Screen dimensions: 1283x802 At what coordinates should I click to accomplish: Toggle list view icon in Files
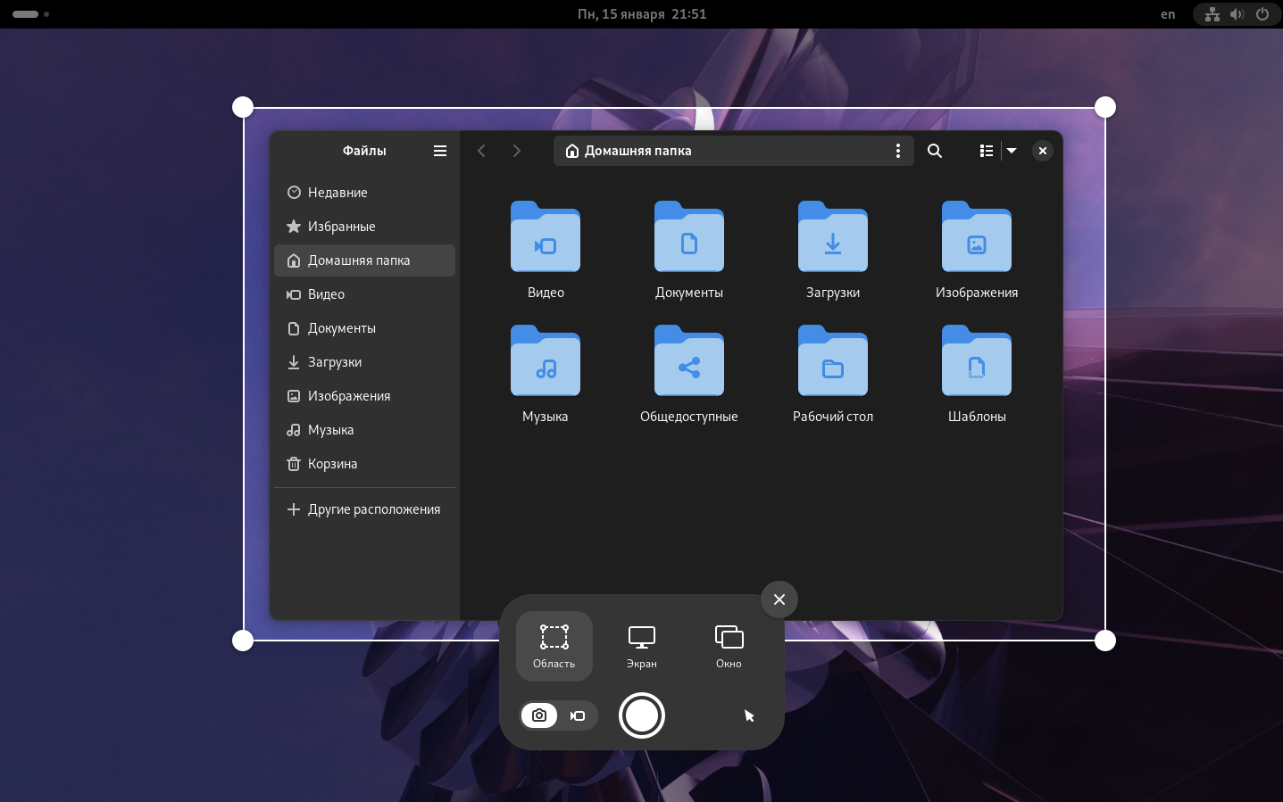(x=986, y=151)
